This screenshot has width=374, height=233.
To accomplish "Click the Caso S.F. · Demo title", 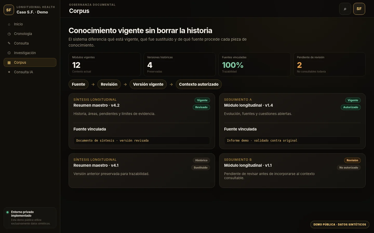I will pos(32,12).
